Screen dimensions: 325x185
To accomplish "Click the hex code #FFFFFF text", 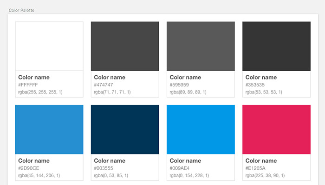I will pos(28,85).
